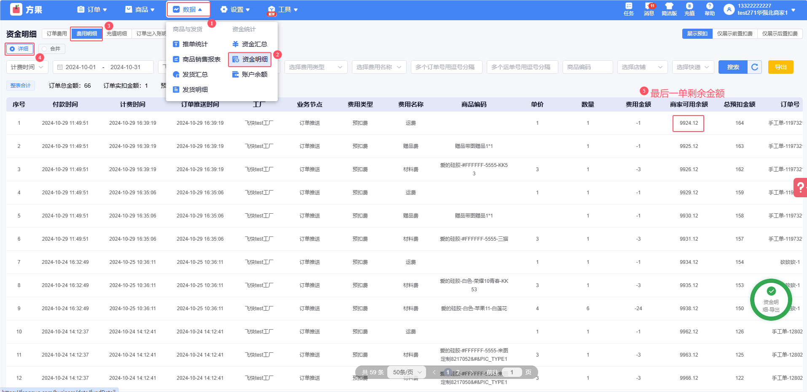Toggle the 仅展示前置扣费 view option
Image resolution: width=807 pixels, height=392 pixels.
pyautogui.click(x=735, y=34)
